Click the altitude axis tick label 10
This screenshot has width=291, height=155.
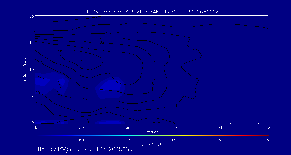pyautogui.click(x=31, y=70)
